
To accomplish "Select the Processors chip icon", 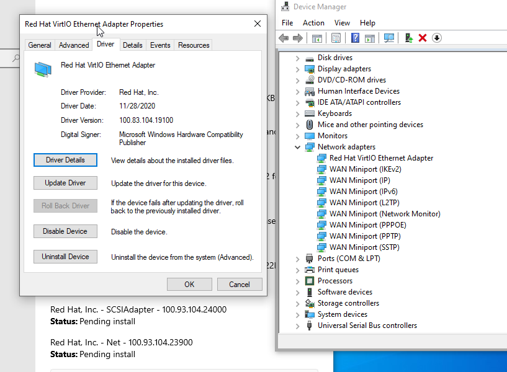I will [310, 281].
